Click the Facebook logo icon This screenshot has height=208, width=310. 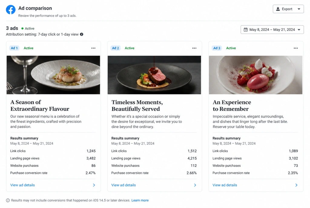pyautogui.click(x=11, y=10)
